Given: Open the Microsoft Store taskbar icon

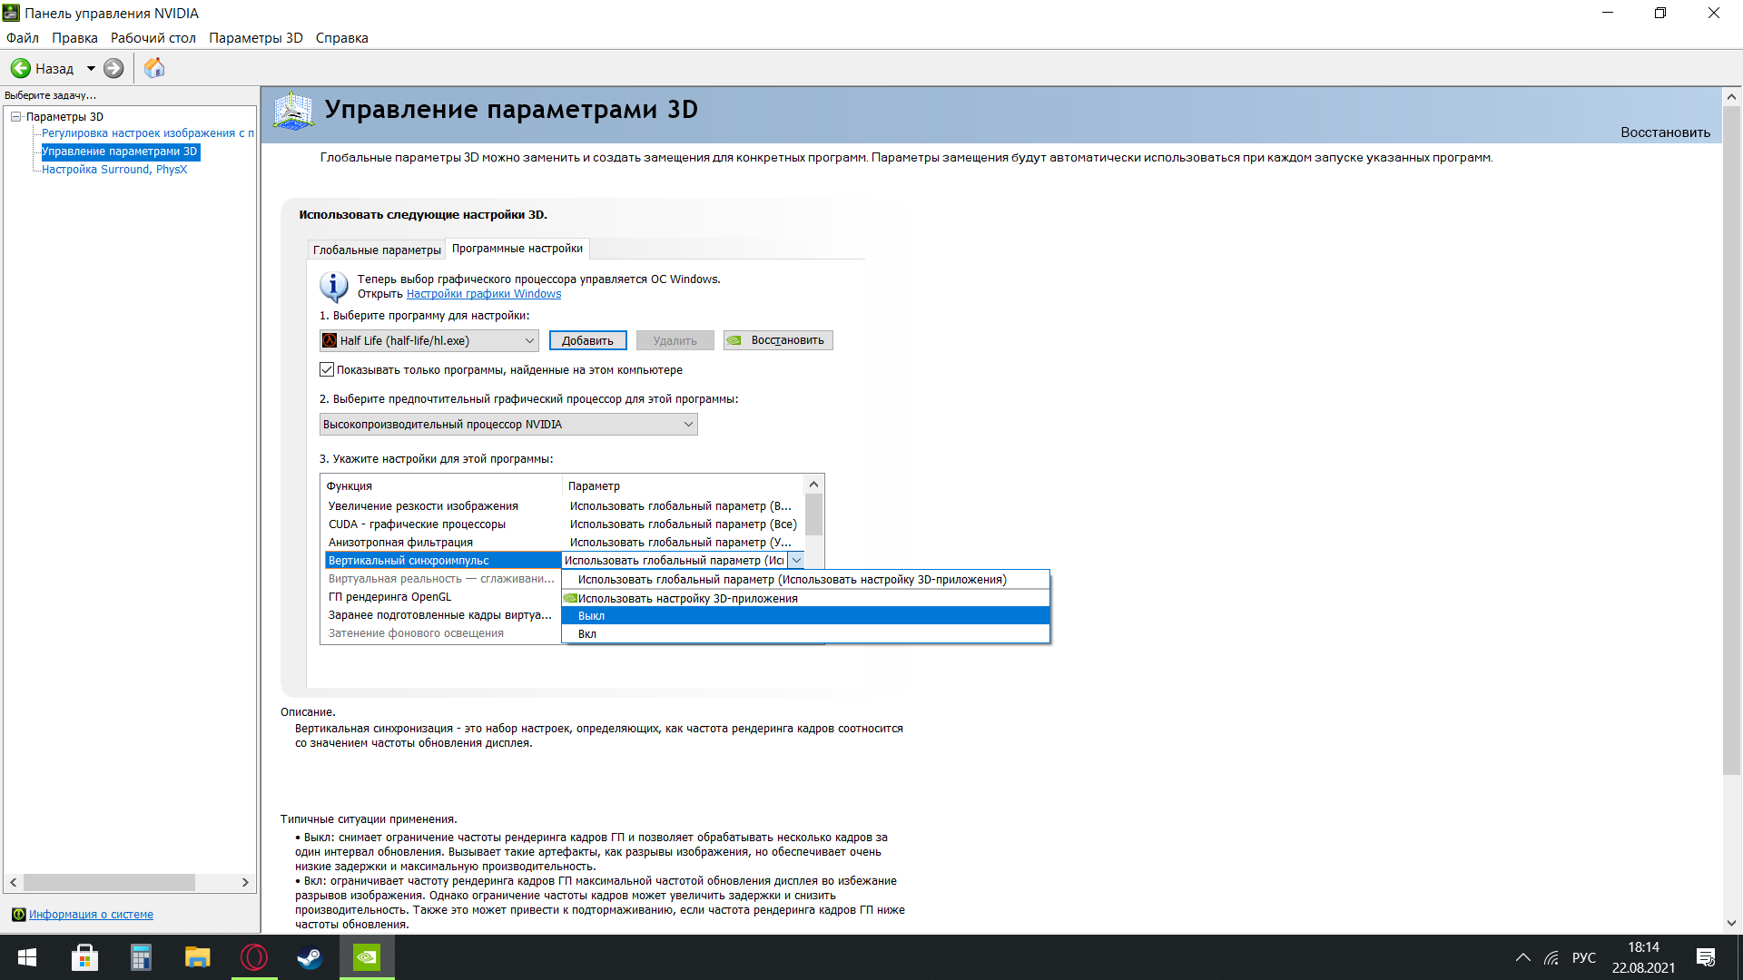Looking at the screenshot, I should pyautogui.click(x=84, y=957).
